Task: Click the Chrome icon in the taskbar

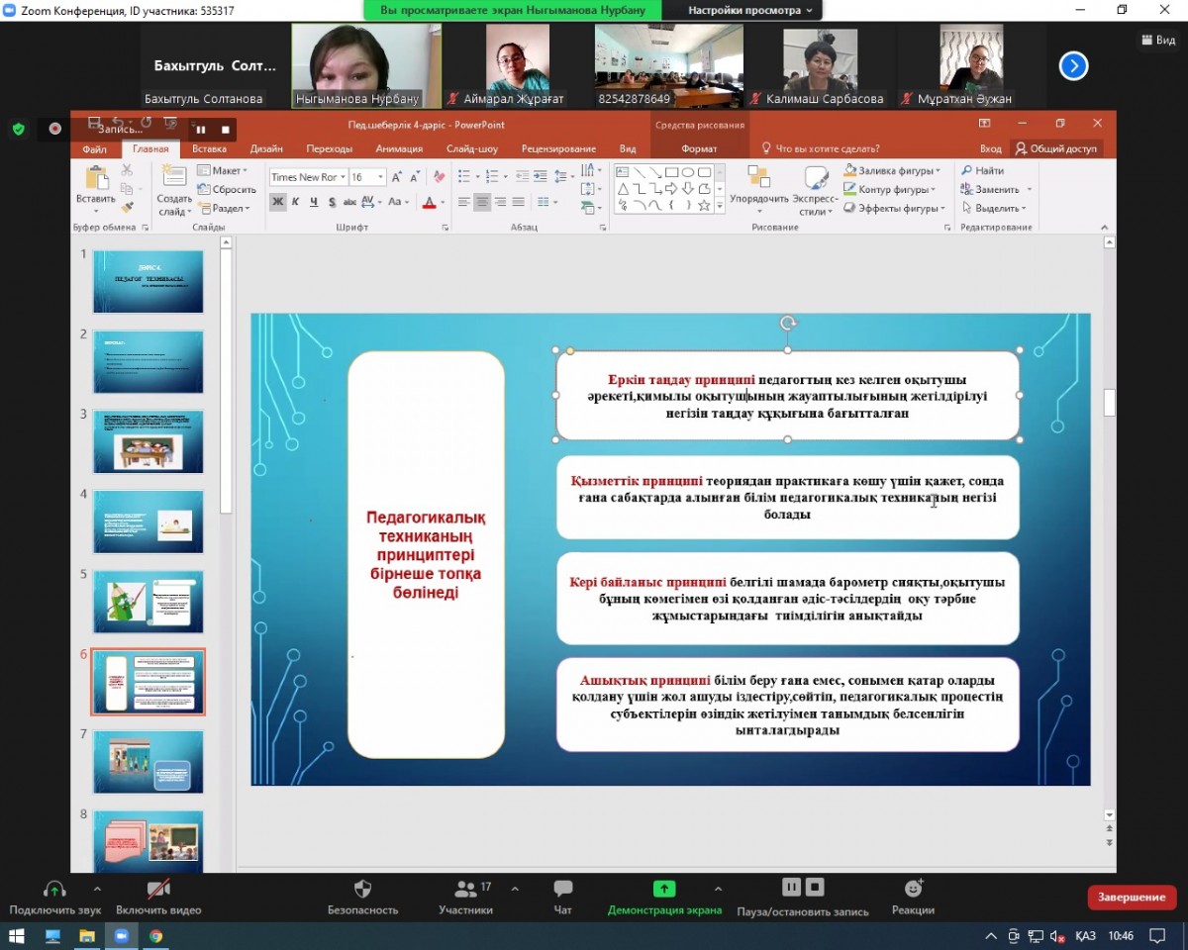Action: tap(156, 935)
